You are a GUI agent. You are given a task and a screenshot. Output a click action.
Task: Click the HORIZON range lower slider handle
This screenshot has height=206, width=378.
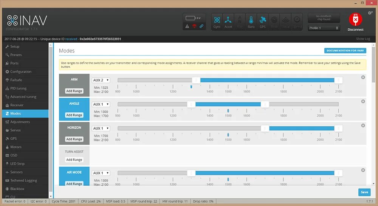point(265,128)
